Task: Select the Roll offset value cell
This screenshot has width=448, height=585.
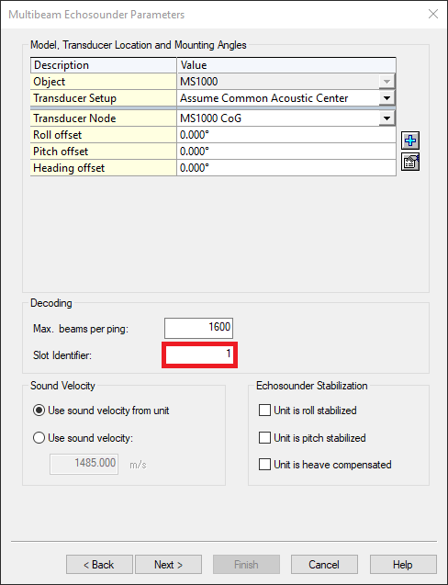Action: pos(286,135)
